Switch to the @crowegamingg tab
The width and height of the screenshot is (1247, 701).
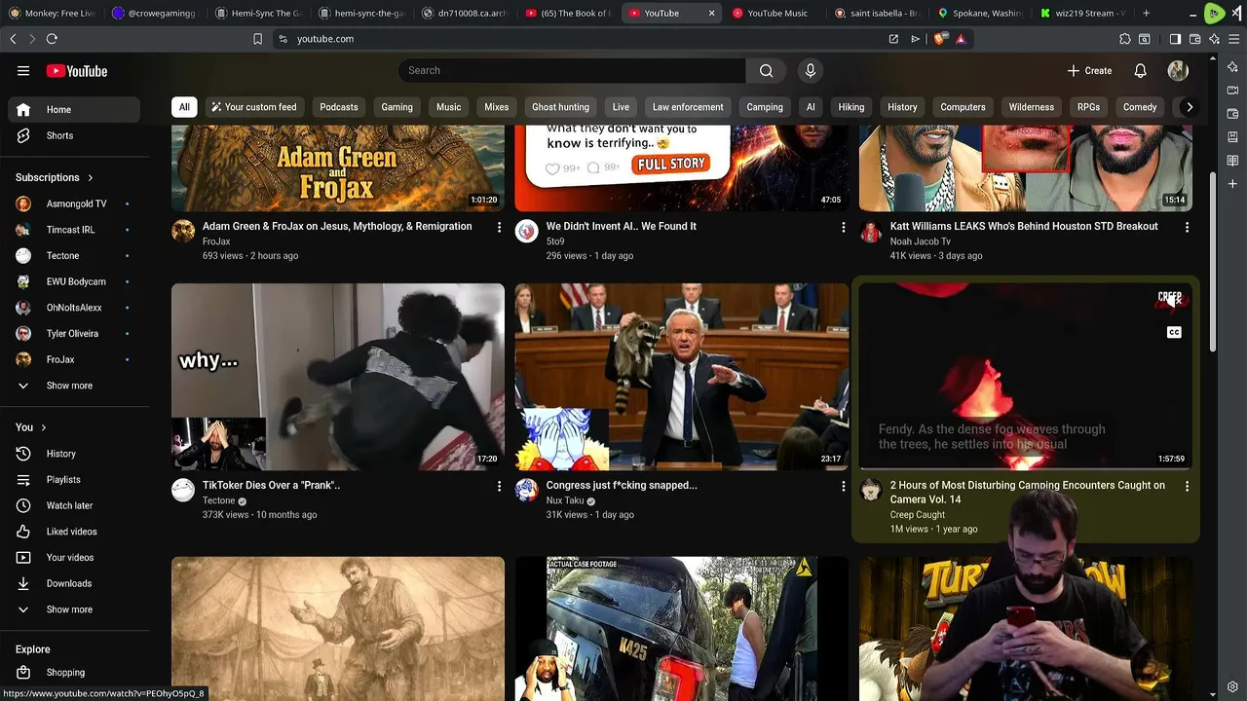(x=154, y=14)
